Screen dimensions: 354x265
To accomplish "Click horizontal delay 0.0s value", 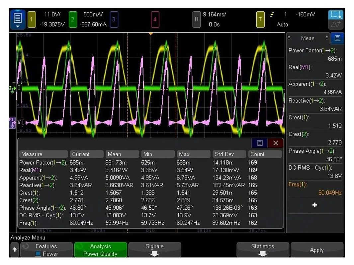I will coord(214,24).
